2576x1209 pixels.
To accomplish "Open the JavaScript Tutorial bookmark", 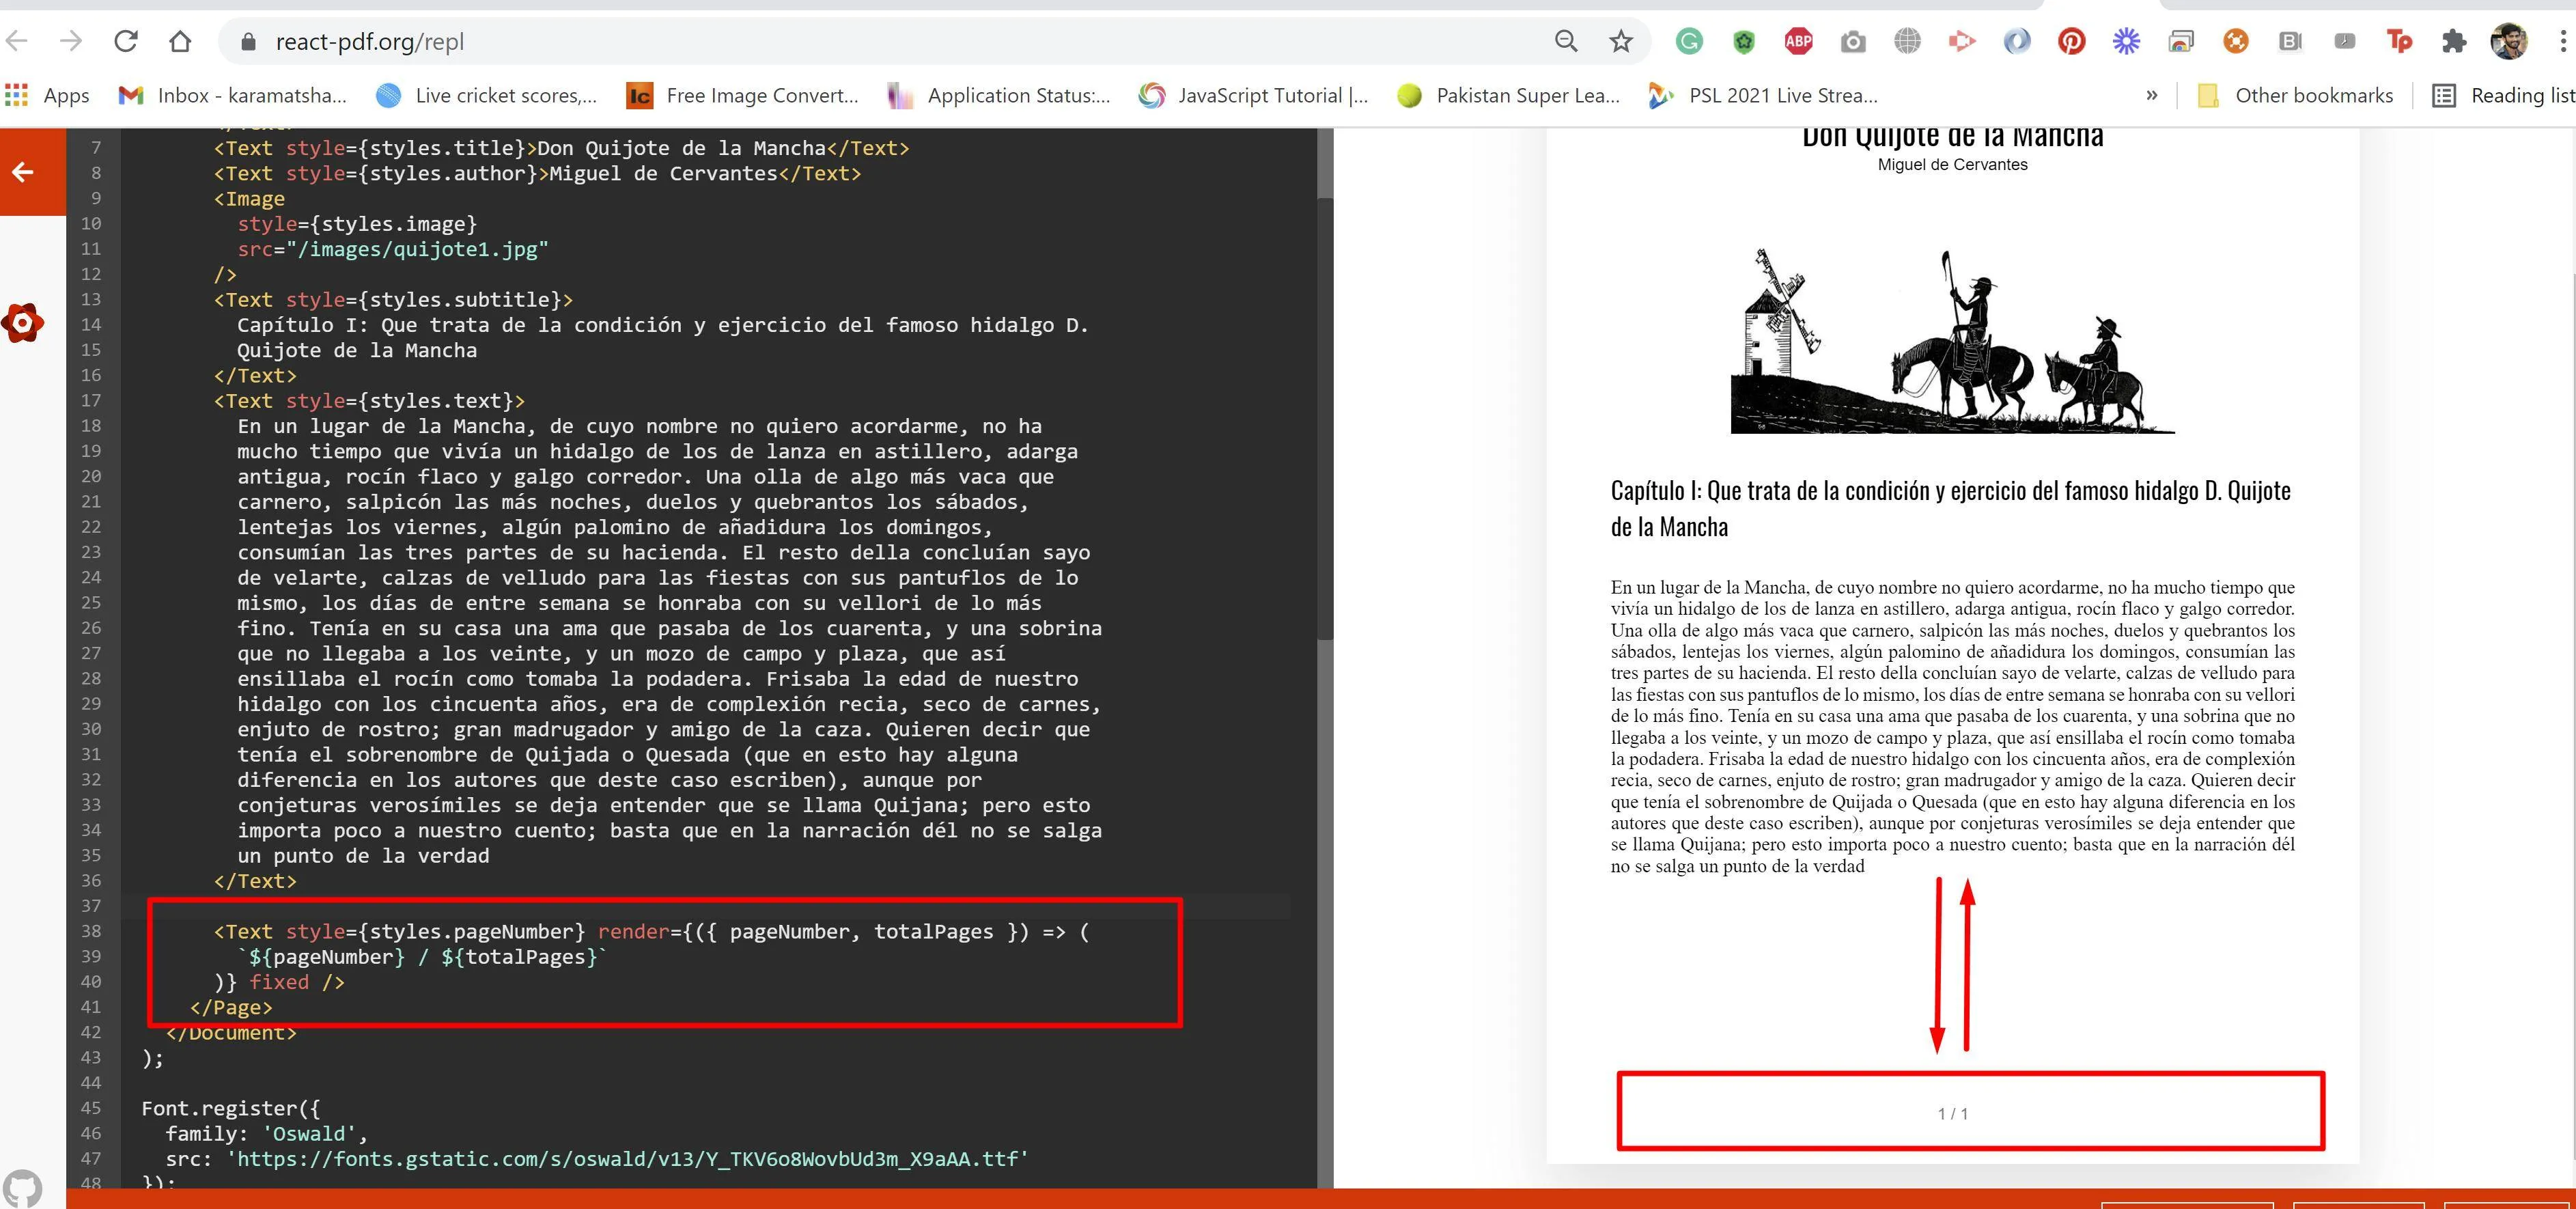I will point(1254,96).
